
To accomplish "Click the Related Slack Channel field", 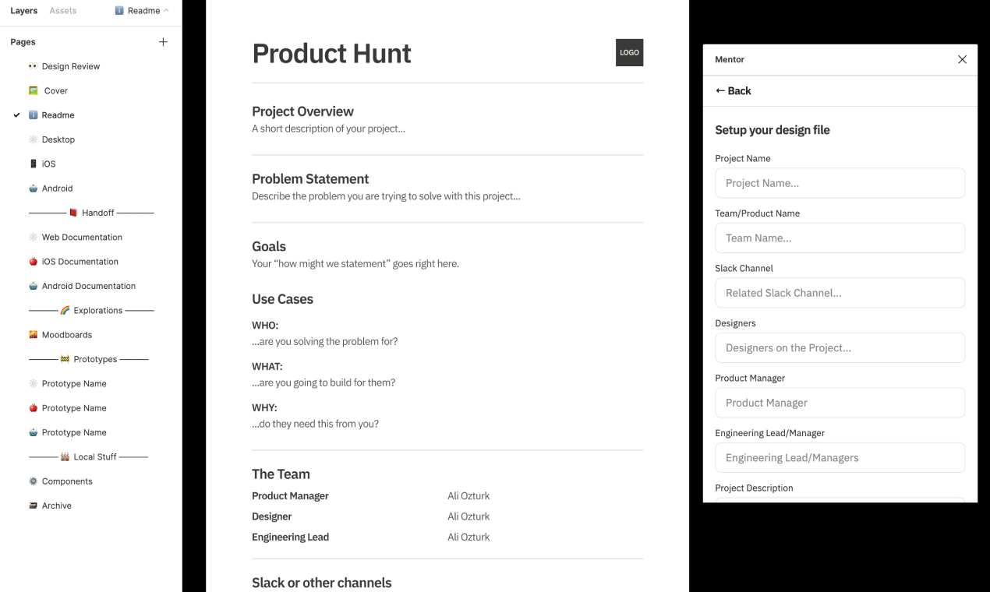I will click(840, 293).
